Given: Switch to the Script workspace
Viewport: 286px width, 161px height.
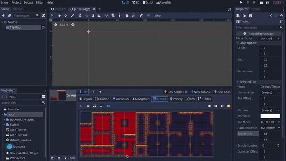Looking at the screenshot, I should click(x=148, y=2).
